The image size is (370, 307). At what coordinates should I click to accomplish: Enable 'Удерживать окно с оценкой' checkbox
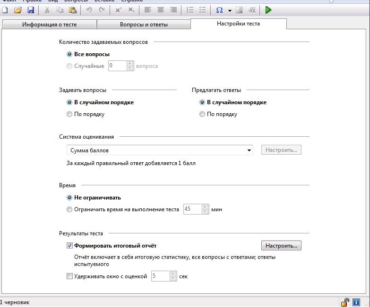(x=70, y=276)
